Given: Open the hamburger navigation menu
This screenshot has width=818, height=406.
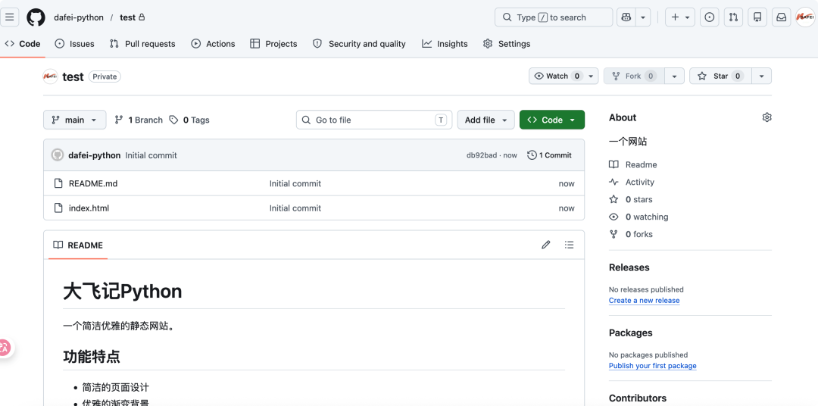Looking at the screenshot, I should (x=9, y=17).
